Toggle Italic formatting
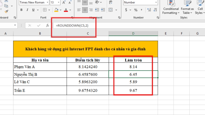This screenshot has height=115, width=205. point(27,10)
